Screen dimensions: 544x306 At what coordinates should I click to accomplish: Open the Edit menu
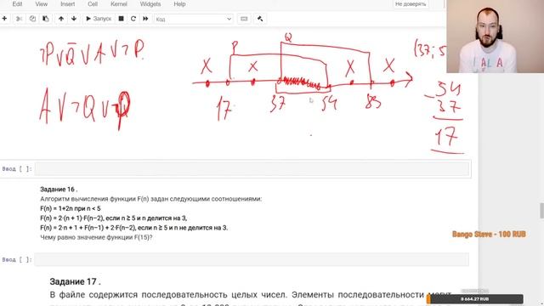click(x=17, y=4)
